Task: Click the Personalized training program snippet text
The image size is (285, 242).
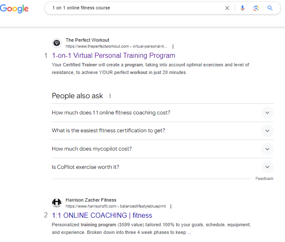Action: (151, 228)
